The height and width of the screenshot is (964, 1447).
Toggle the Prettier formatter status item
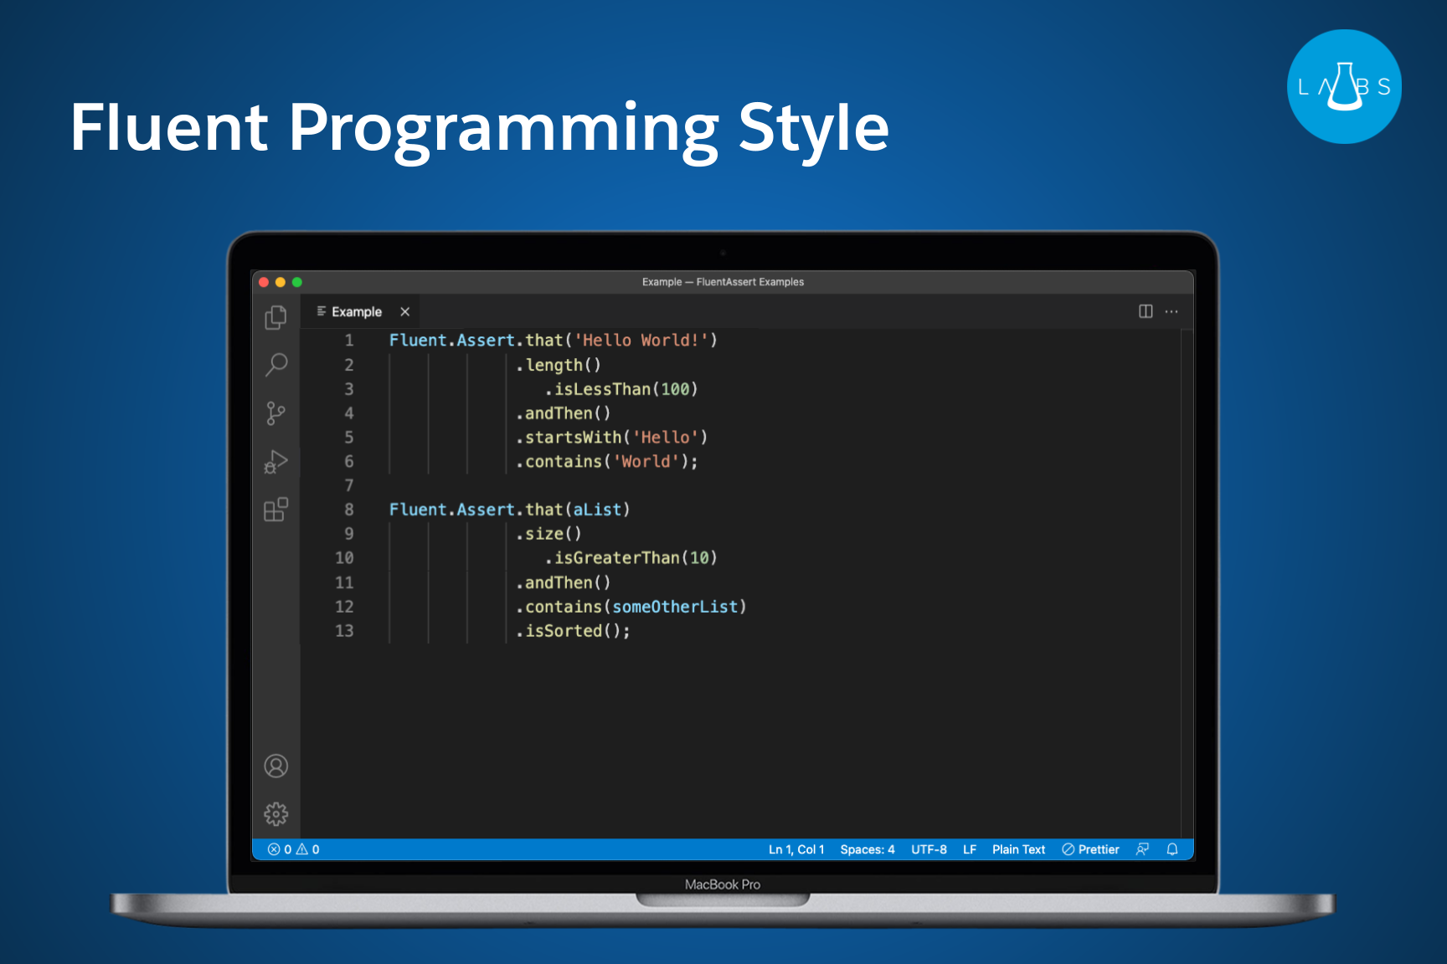1090,849
